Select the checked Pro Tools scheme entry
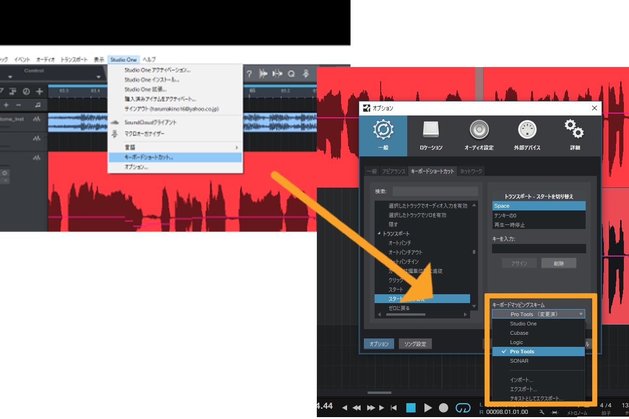 539,351
